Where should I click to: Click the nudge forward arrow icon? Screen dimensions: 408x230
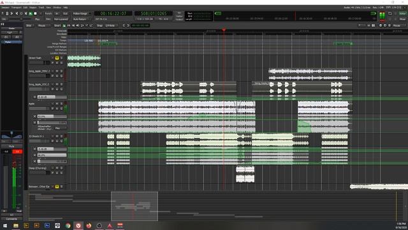[128, 26]
